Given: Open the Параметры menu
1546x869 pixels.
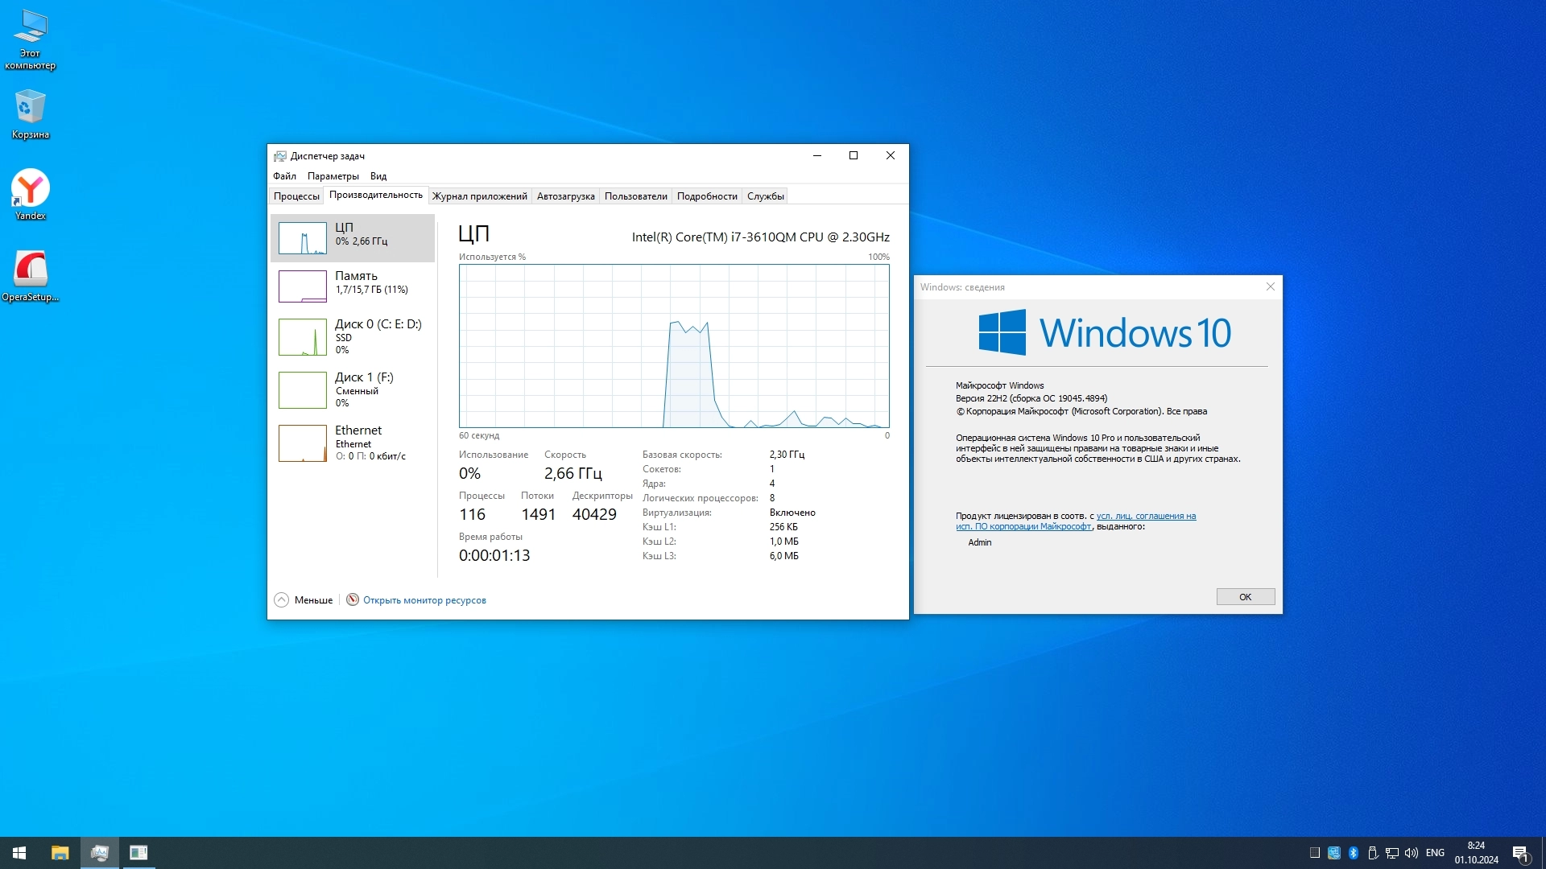Looking at the screenshot, I should tap(333, 176).
